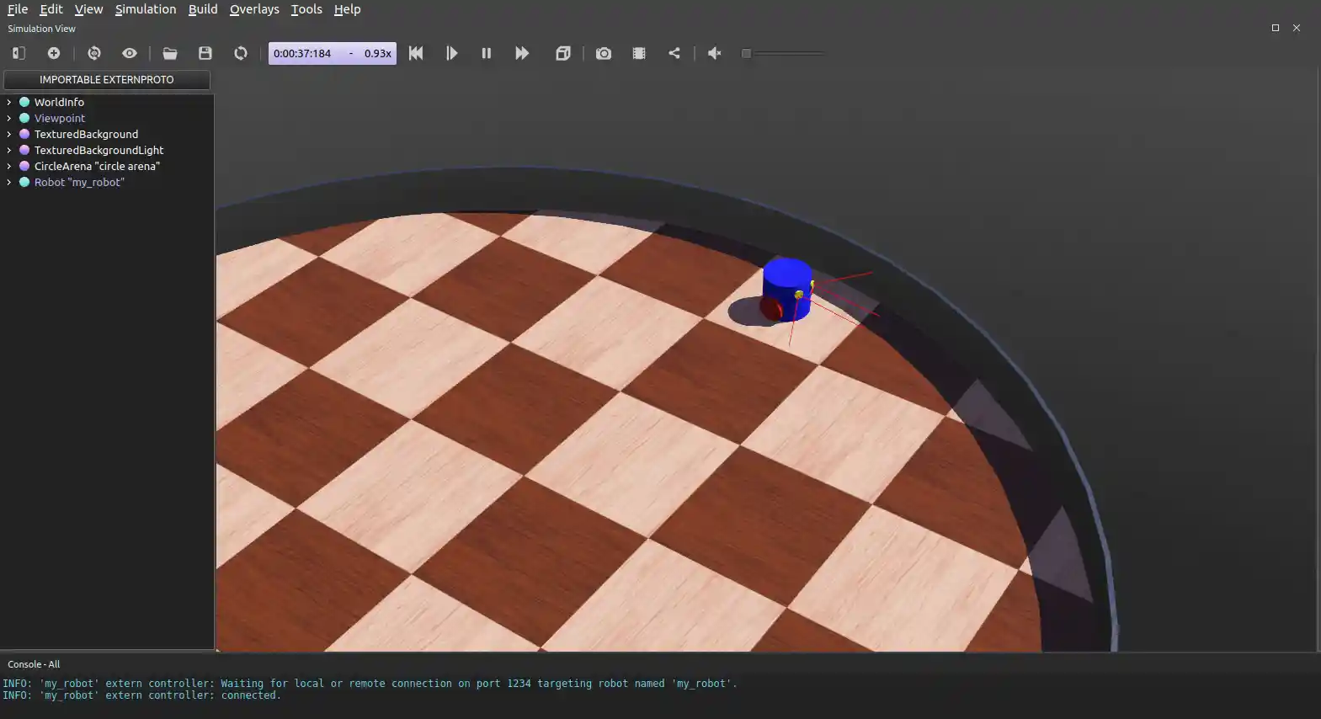Click the "extern controller: connected" console line
Viewport: 1321px width, 719px height.
141,695
